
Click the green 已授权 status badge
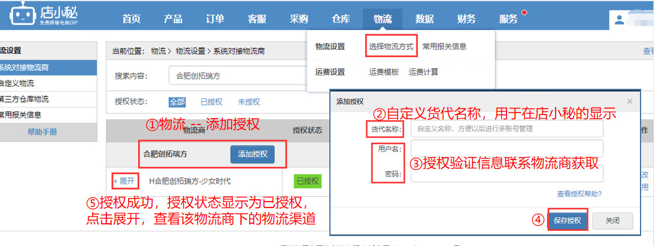coord(308,181)
